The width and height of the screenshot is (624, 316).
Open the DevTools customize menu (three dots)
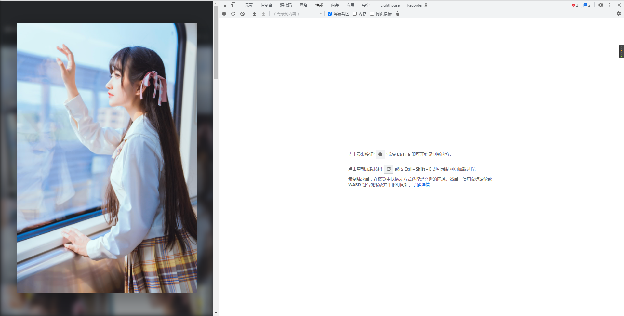[610, 5]
